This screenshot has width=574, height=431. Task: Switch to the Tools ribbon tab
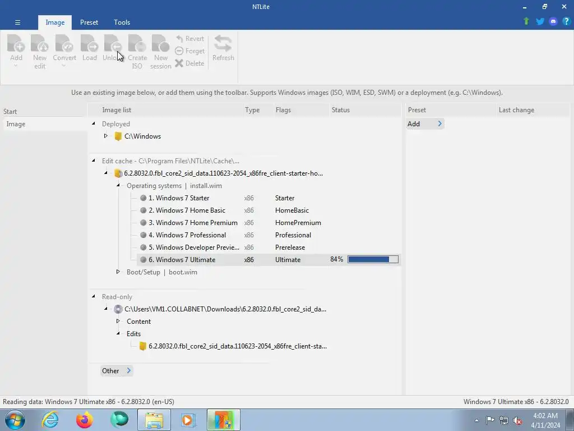pos(122,22)
